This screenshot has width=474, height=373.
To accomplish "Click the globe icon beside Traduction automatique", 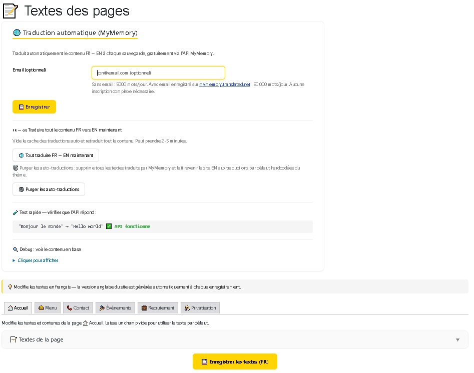I will click(x=17, y=32).
